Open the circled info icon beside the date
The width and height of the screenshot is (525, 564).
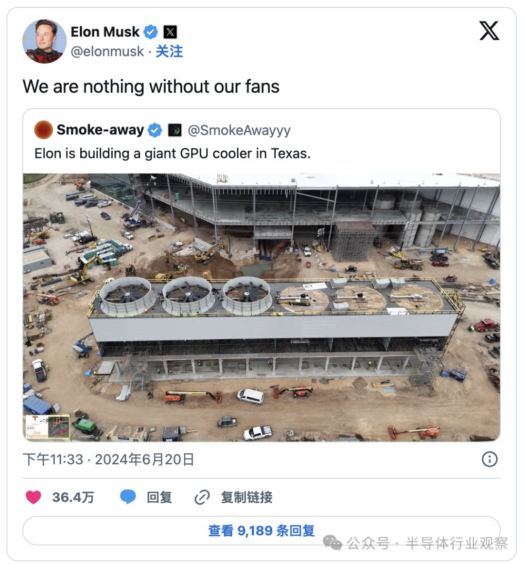pyautogui.click(x=489, y=459)
